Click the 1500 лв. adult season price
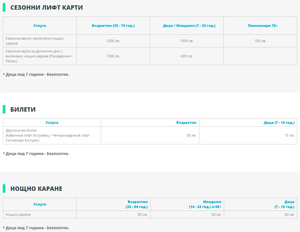 (x=113, y=41)
